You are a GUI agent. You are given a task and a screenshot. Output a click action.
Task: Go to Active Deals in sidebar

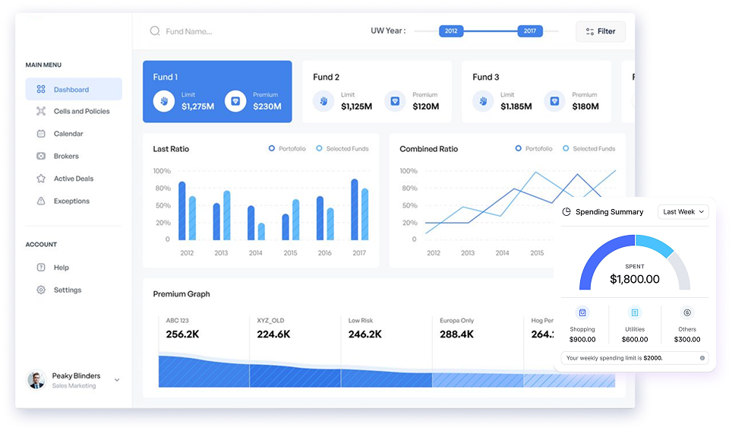[x=74, y=179]
